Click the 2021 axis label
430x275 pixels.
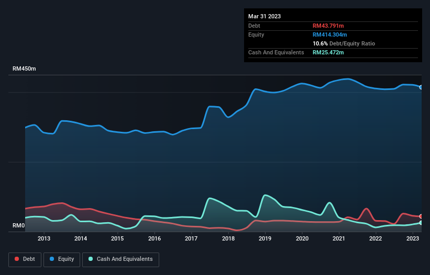(x=339, y=238)
